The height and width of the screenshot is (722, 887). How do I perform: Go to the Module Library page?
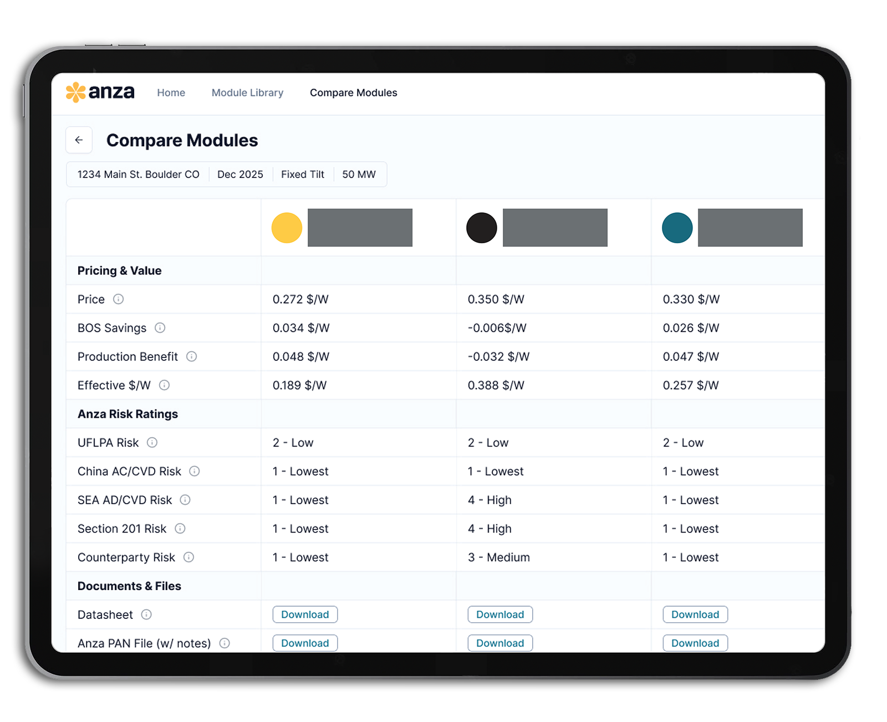click(x=247, y=93)
